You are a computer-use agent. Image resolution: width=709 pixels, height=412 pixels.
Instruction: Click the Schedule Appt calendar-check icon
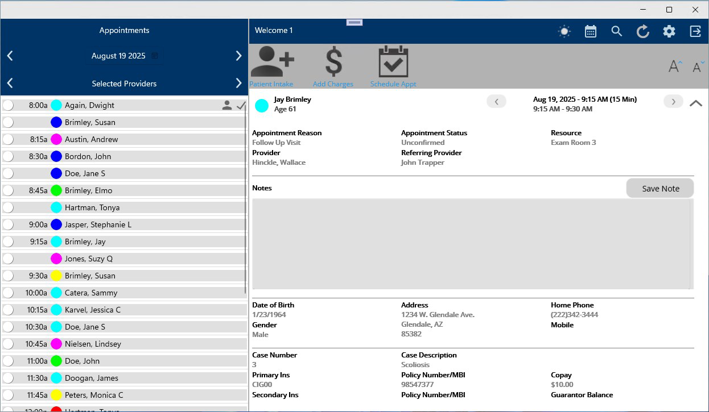[393, 61]
